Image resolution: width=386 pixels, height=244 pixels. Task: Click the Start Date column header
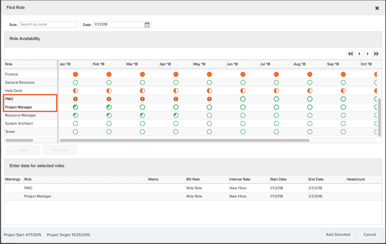(288, 179)
